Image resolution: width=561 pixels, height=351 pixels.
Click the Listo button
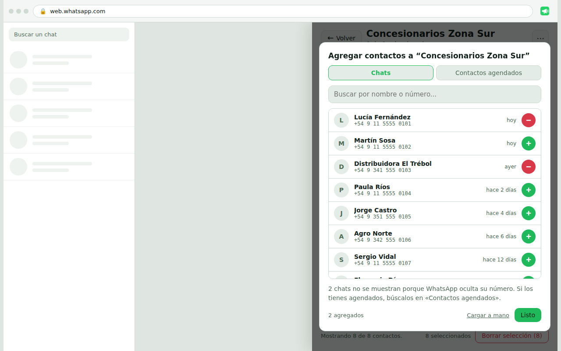point(528,315)
